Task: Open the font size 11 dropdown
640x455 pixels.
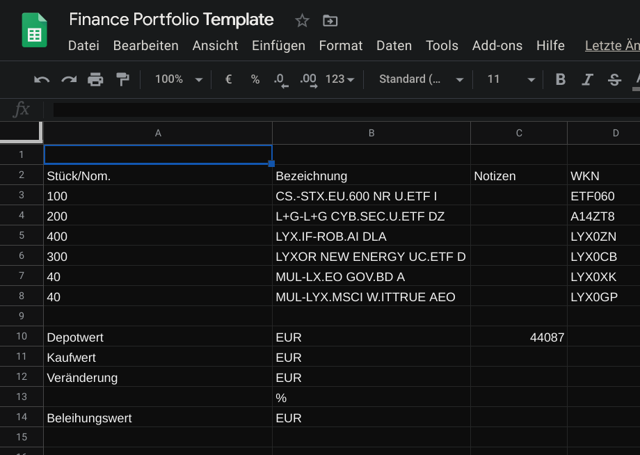Action: (511, 79)
